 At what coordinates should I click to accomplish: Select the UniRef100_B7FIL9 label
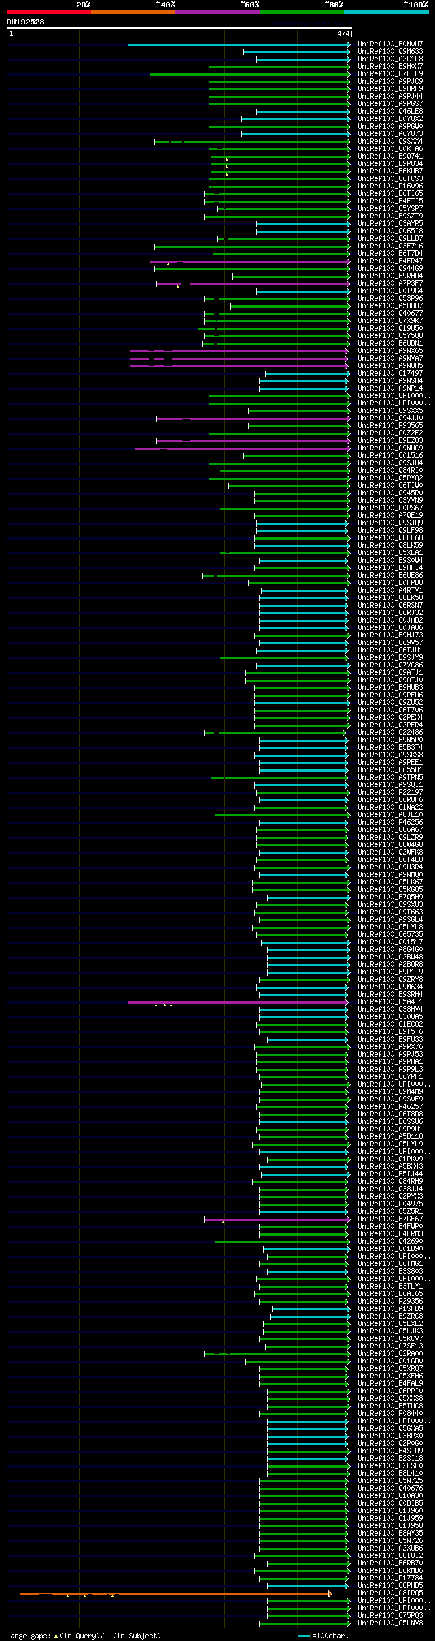click(390, 74)
